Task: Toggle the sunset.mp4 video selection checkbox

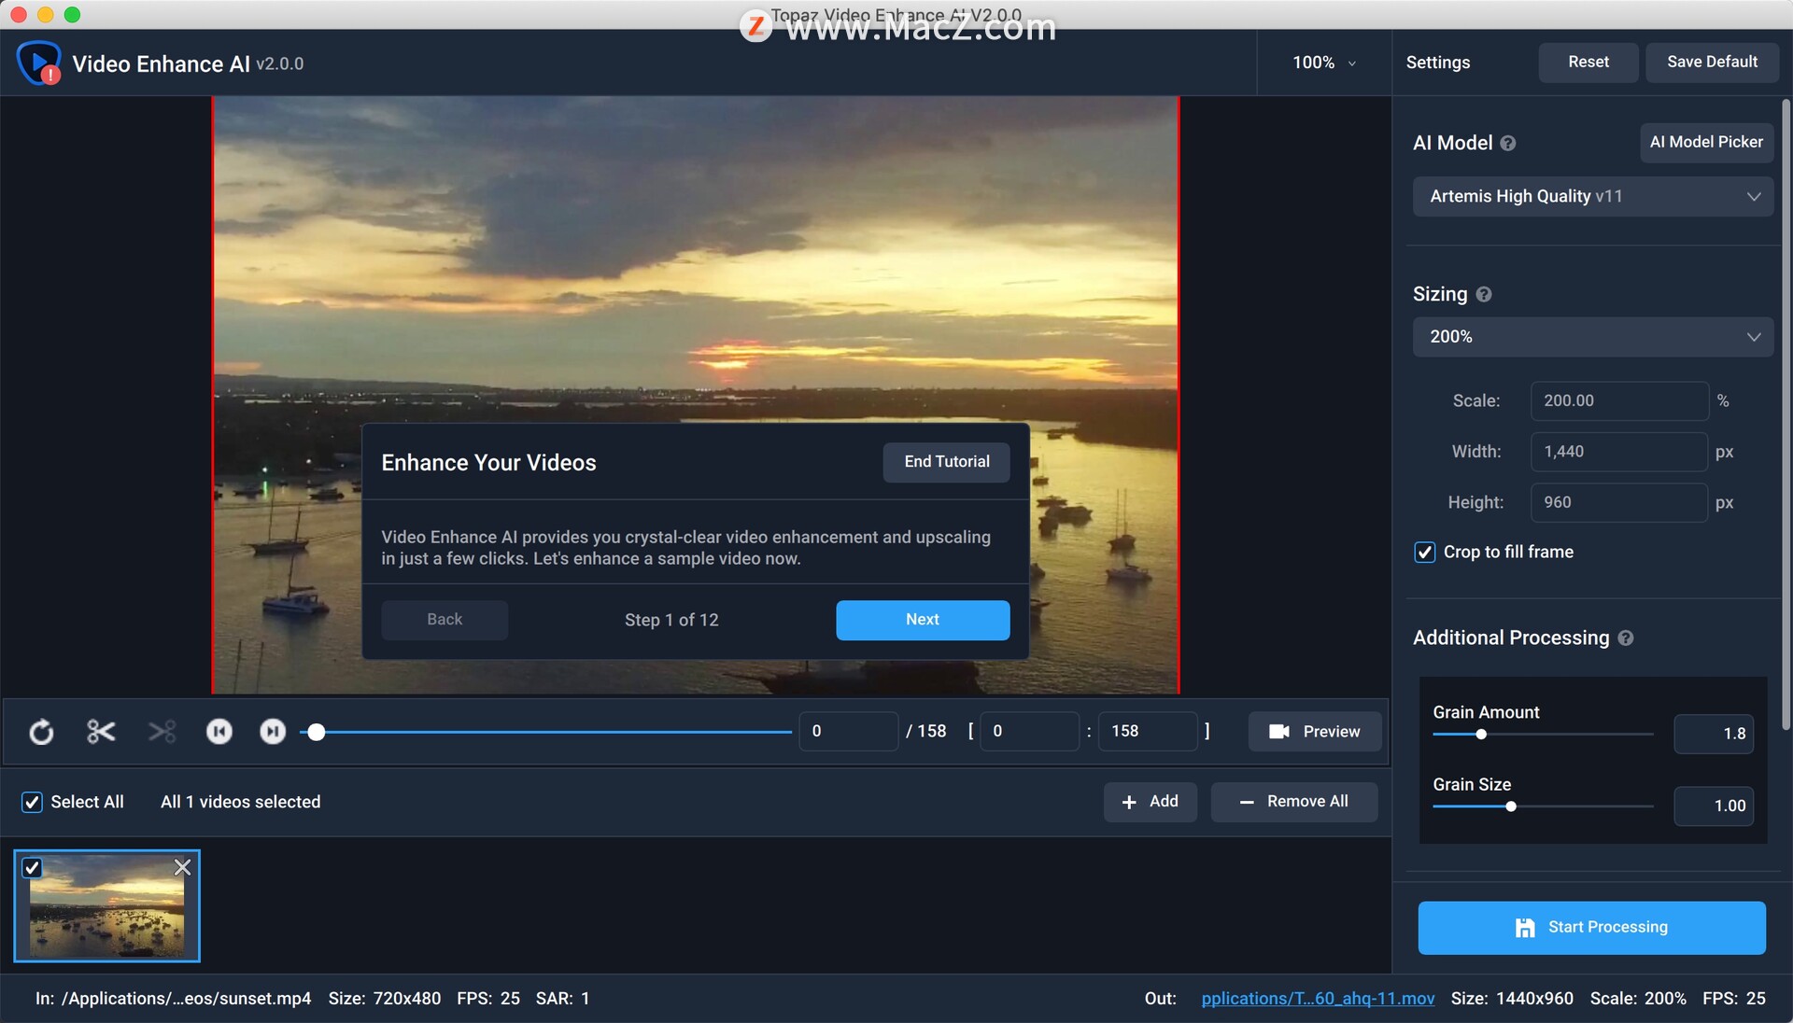Action: (x=32, y=868)
